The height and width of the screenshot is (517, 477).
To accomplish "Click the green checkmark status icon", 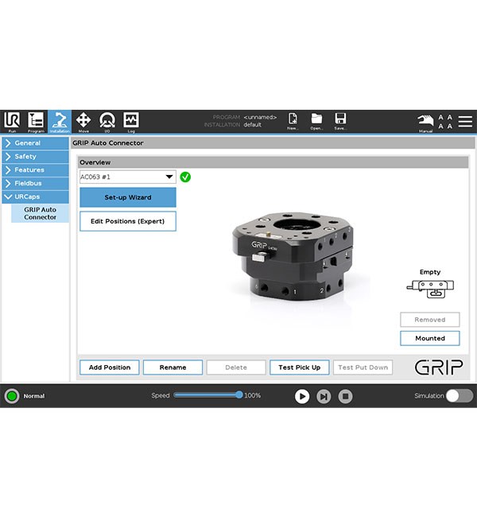I will (185, 177).
